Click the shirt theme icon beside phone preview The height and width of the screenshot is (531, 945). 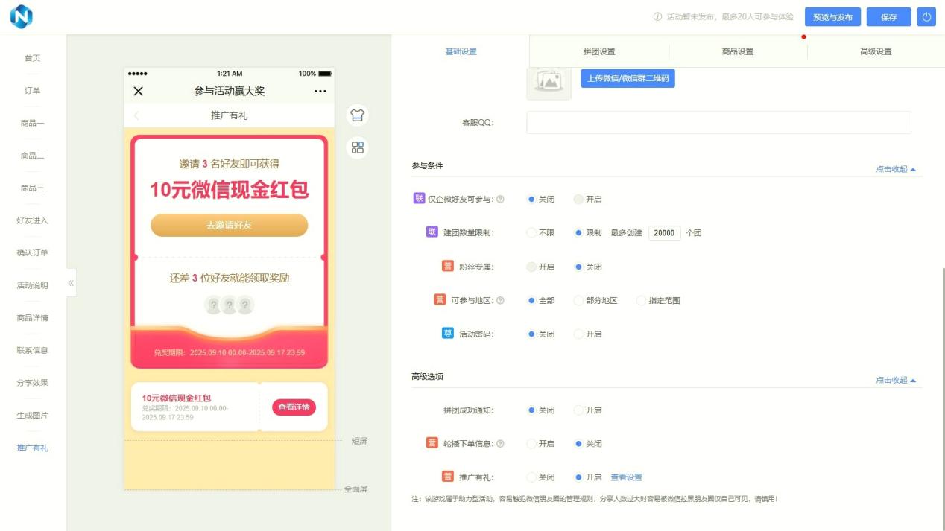click(358, 115)
